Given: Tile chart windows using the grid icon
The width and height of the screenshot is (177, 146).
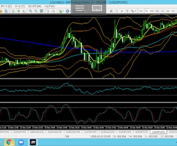Looking at the screenshot, I should (41, 11).
